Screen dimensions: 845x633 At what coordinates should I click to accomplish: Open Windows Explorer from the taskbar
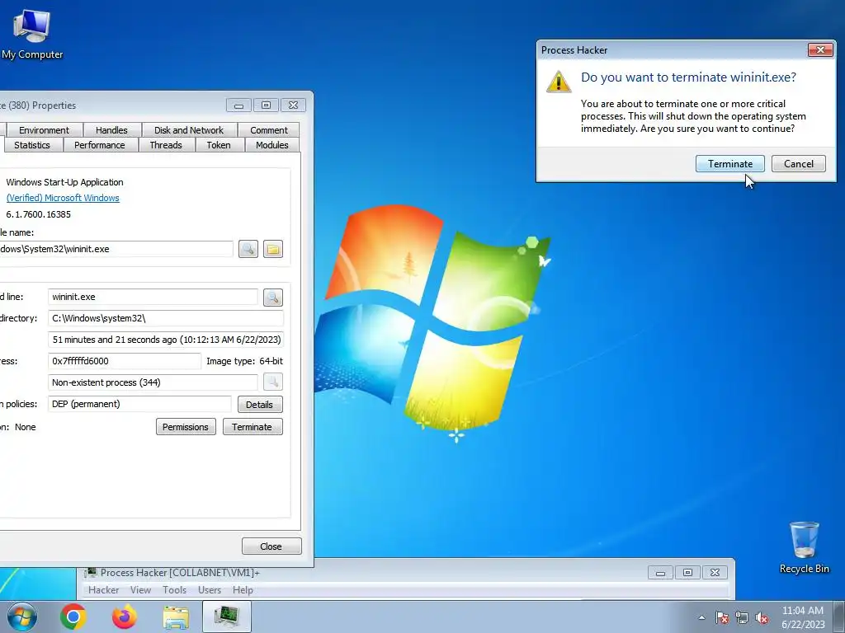pos(176,617)
